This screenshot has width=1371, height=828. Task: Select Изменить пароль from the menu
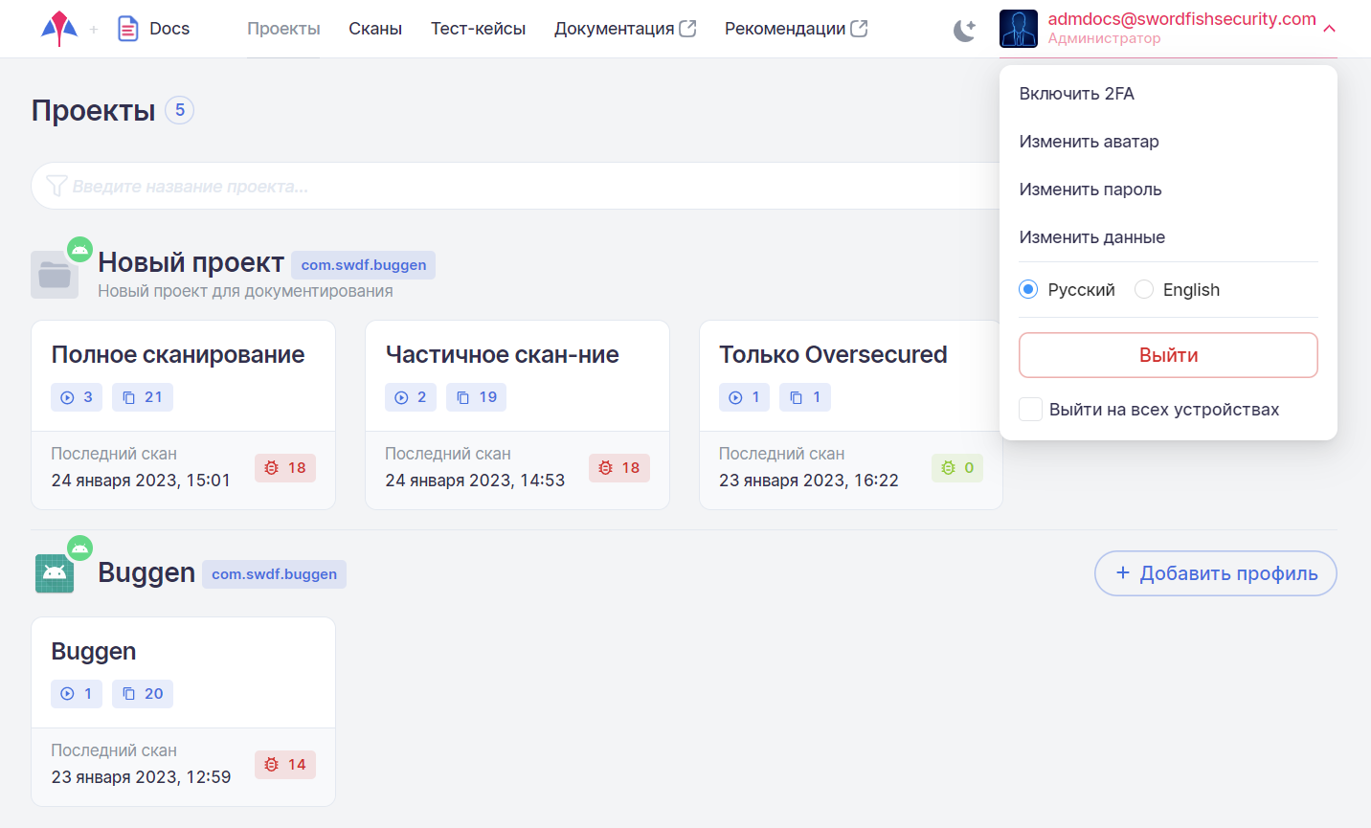click(x=1090, y=190)
